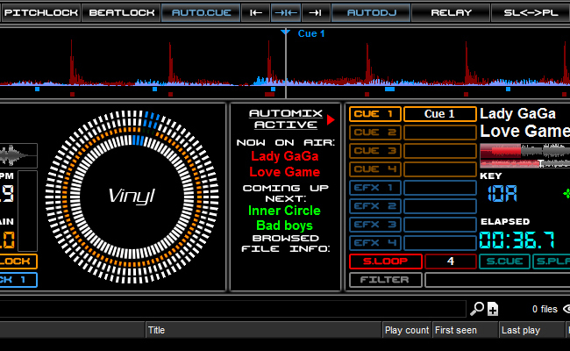
Task: Sort by Play count column header
Action: tap(407, 330)
